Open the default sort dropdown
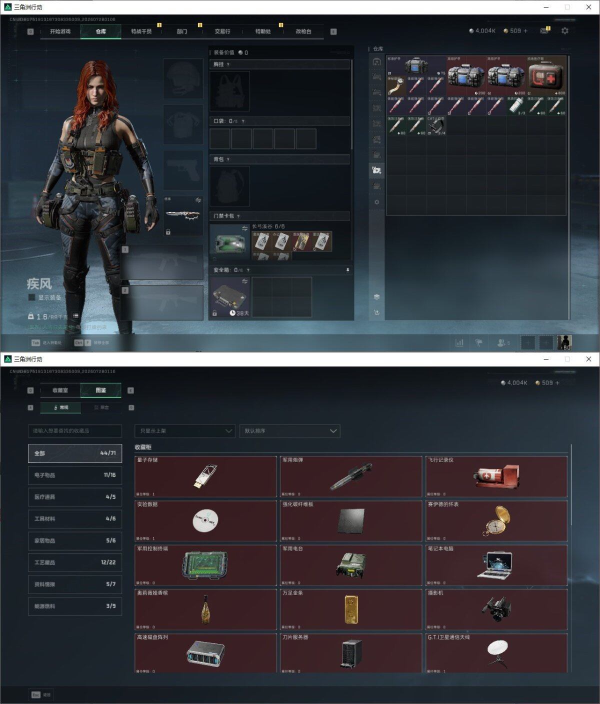600x704 pixels. tap(290, 431)
